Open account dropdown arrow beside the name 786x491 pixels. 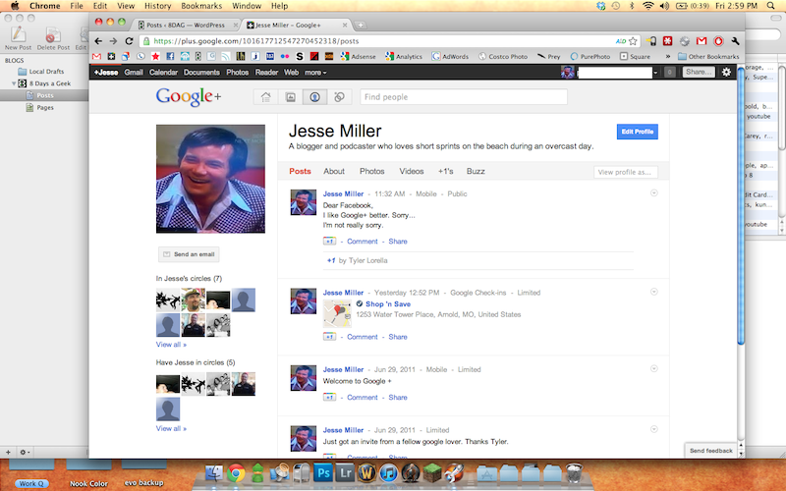pyautogui.click(x=655, y=73)
